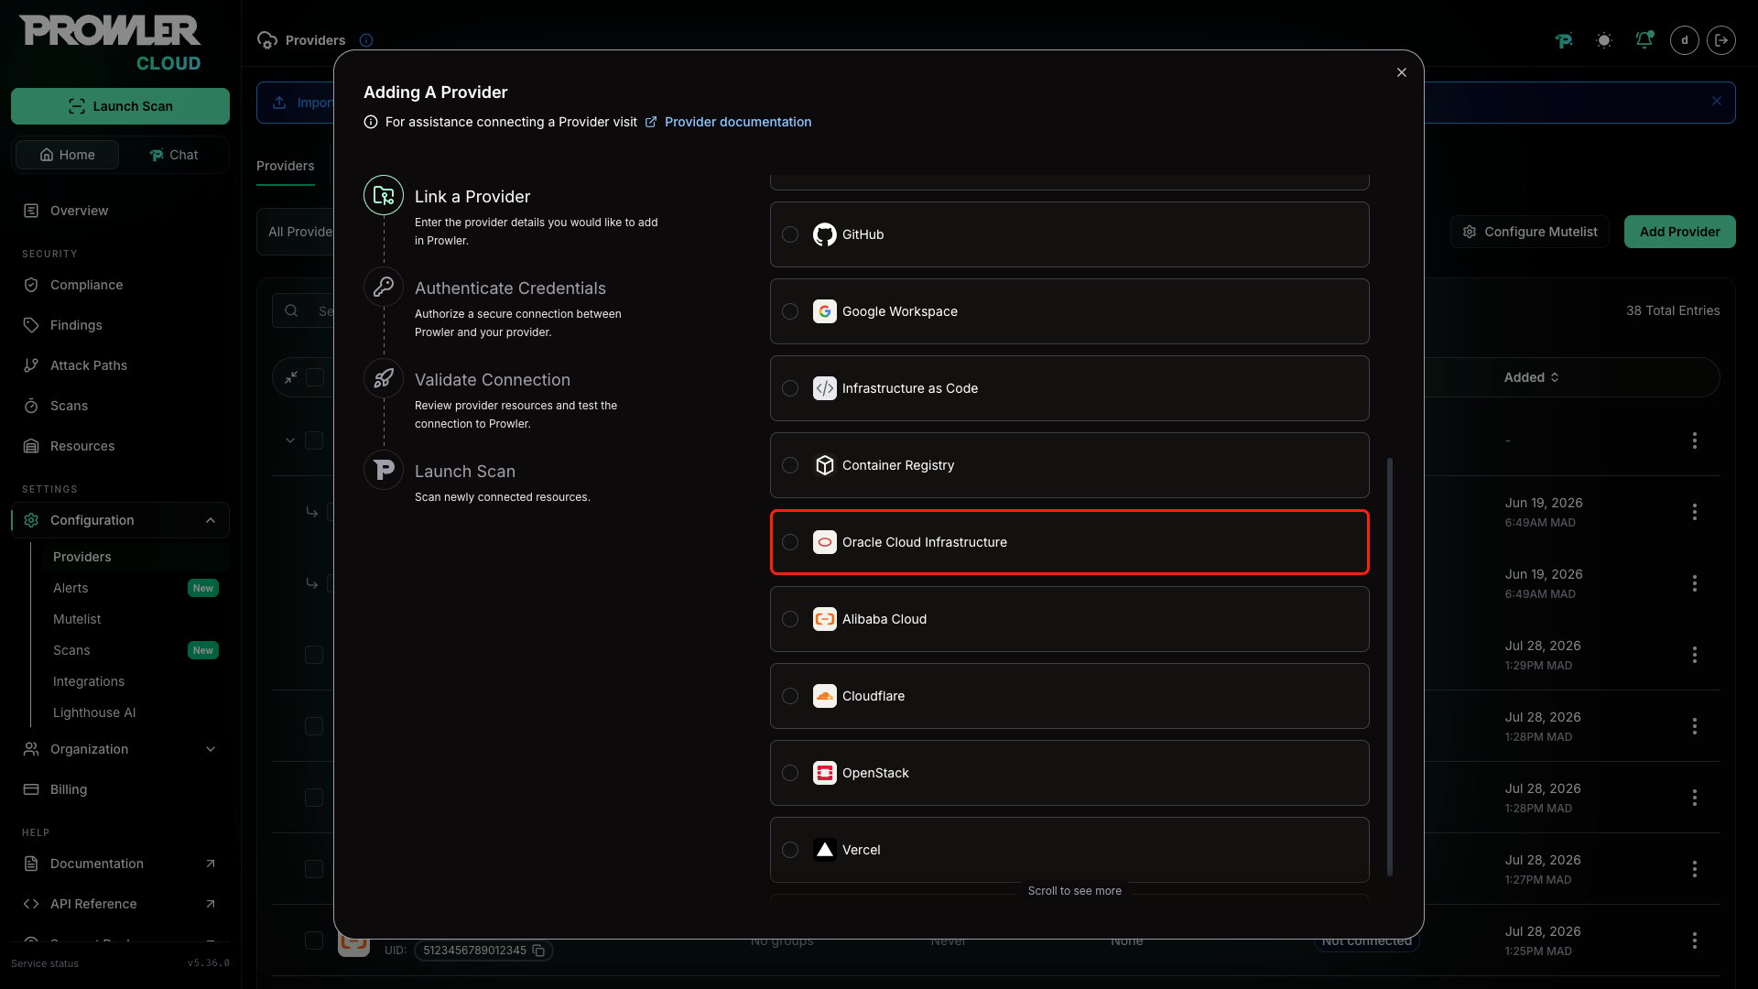The image size is (1758, 989).
Task: Click the provider list scrollbar in dialog
Action: coord(1390,667)
